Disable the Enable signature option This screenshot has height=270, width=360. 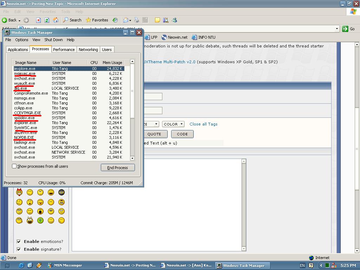[19, 249]
